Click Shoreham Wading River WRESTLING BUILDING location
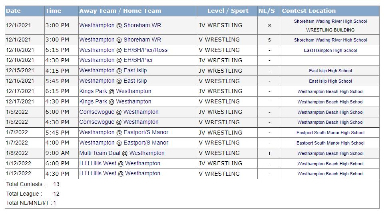Viewport: 386px width, 214px height. pos(330,26)
